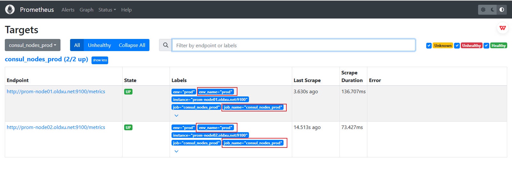The height and width of the screenshot is (189, 512).
Task: Focus the filter by endpoint or labels field
Action: [293, 45]
